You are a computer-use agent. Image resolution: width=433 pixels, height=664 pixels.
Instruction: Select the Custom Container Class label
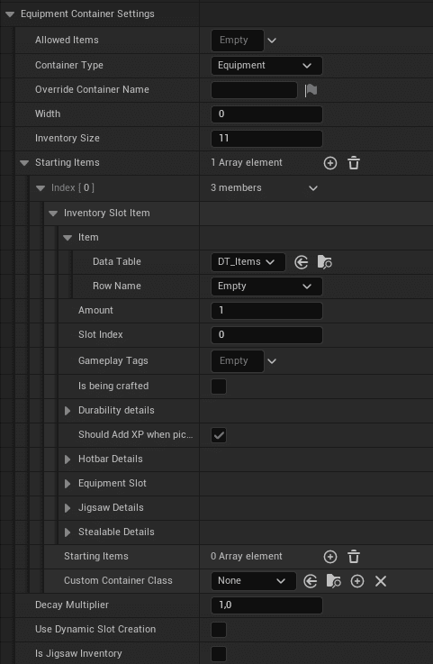118,581
